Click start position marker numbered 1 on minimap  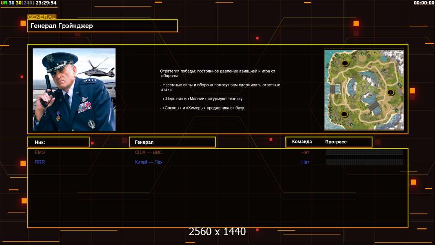pyautogui.click(x=390, y=93)
